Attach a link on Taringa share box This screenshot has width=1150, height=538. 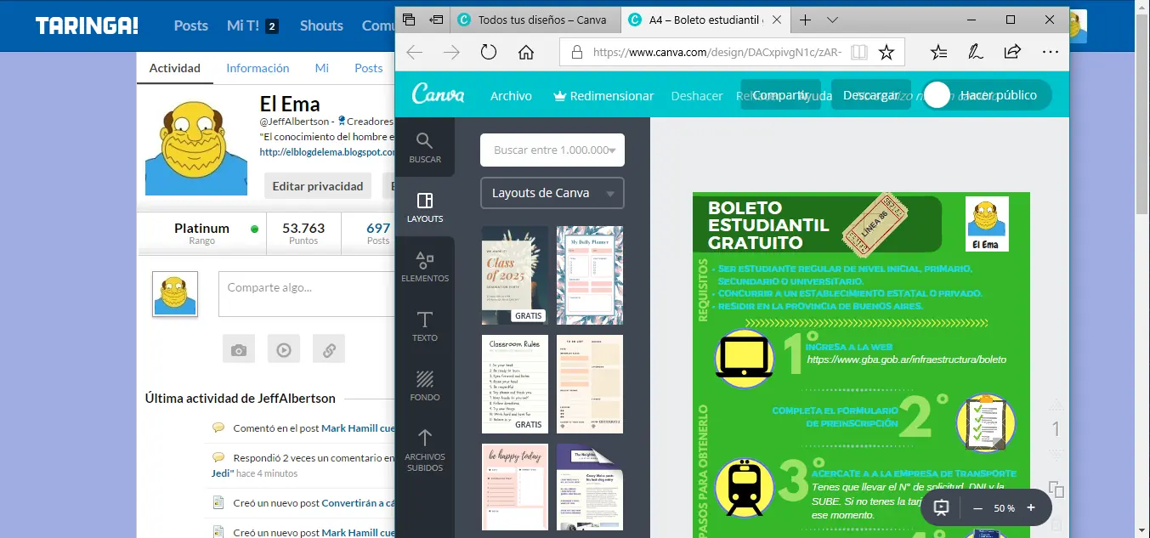329,348
